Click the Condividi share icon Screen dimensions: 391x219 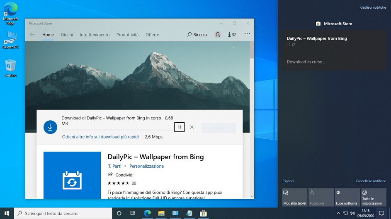pyautogui.click(x=110, y=174)
